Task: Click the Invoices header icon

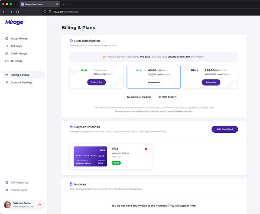Action: click(x=71, y=184)
